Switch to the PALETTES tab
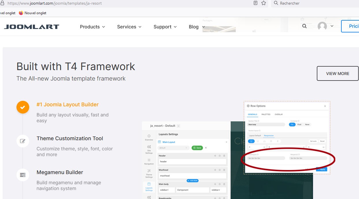 point(266,114)
